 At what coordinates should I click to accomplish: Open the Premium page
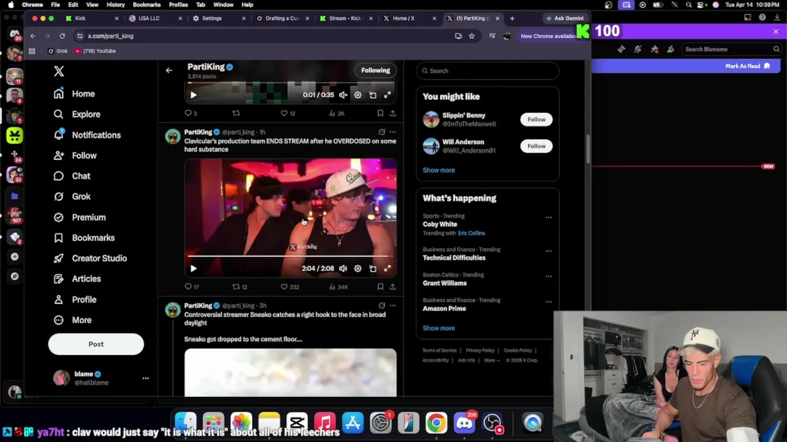coord(79,217)
